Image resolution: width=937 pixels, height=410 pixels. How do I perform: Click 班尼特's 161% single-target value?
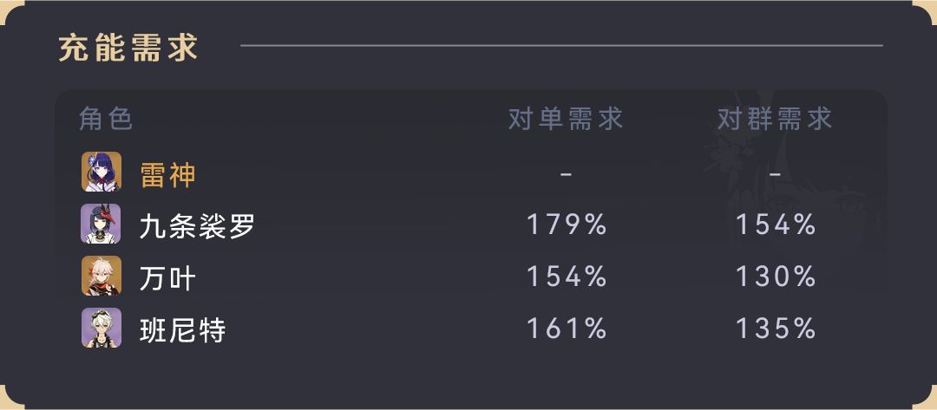(567, 329)
